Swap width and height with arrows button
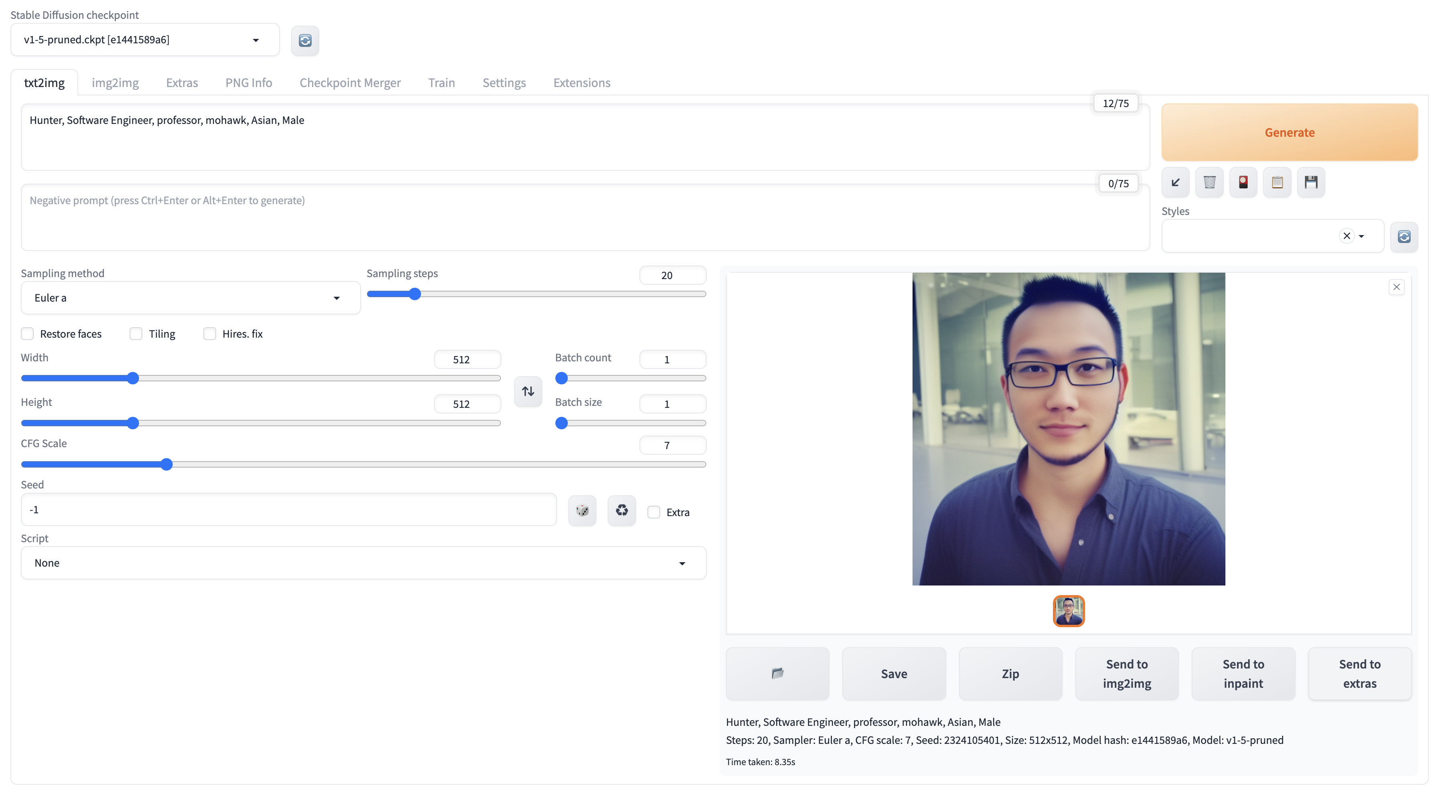Viewport: 1440px width, 790px height. [x=528, y=391]
